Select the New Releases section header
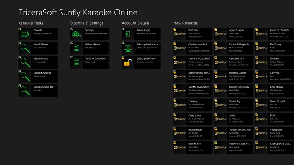This screenshot has height=165, width=294. point(185,23)
